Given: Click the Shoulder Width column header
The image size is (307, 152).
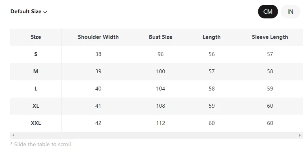Looking at the screenshot, I should pos(98,37).
